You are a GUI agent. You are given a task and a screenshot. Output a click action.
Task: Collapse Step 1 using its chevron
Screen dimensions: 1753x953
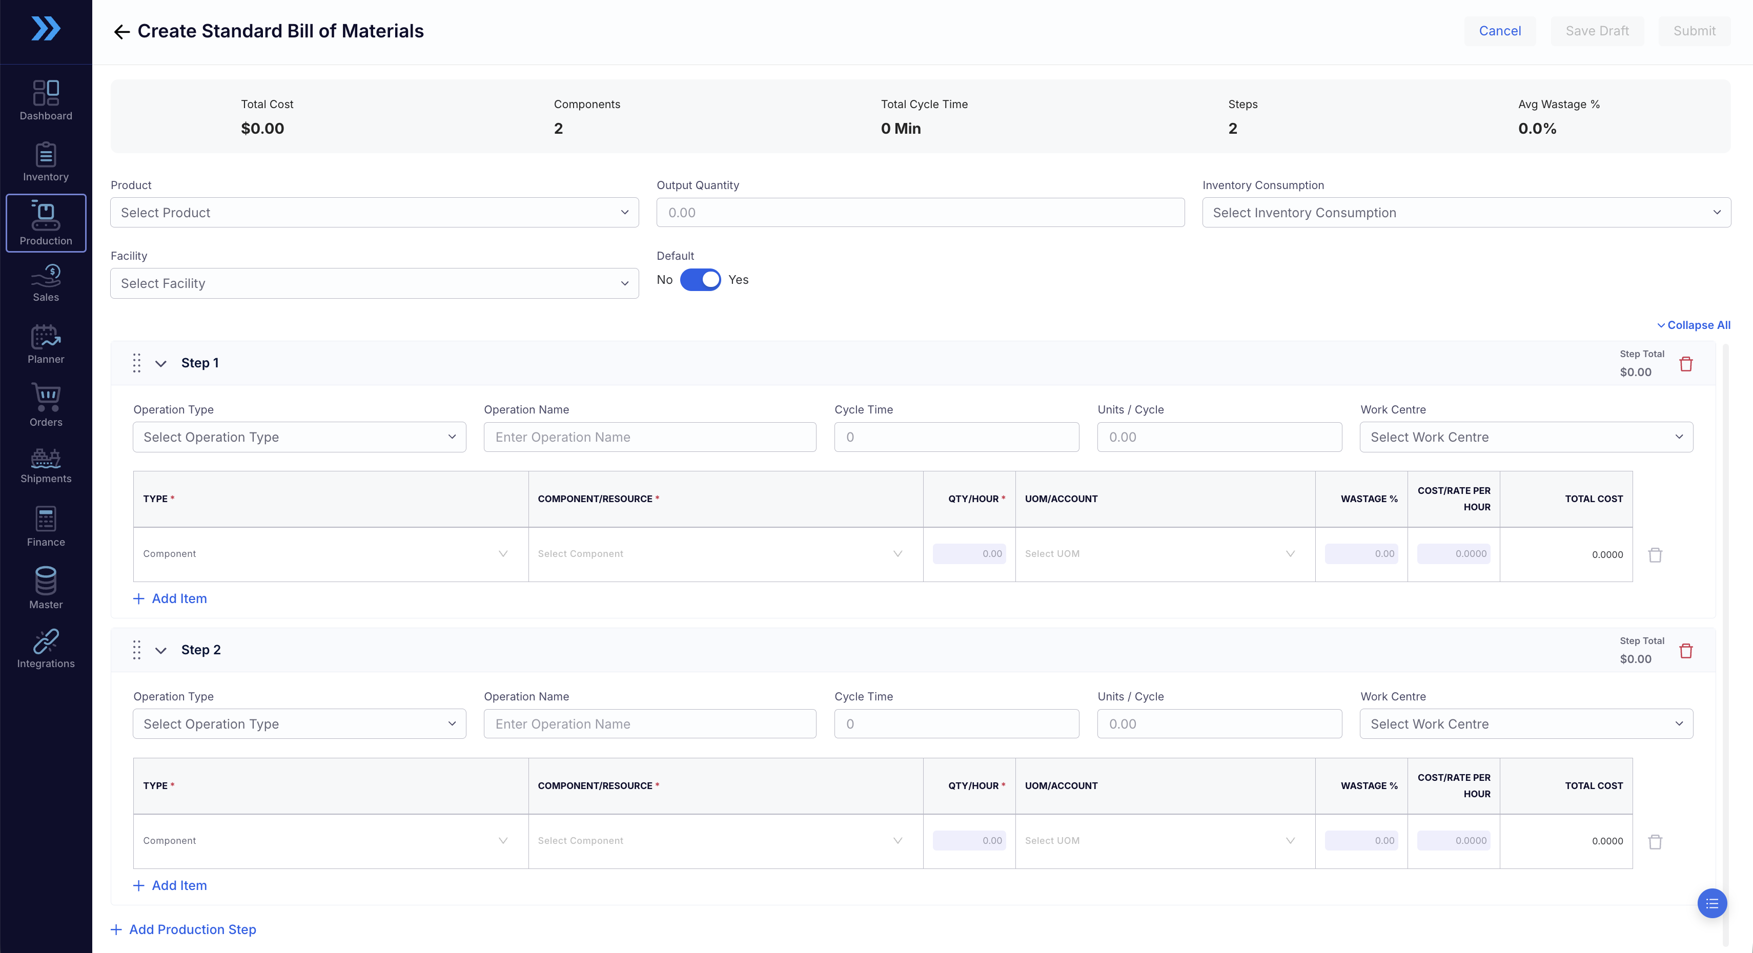point(160,363)
